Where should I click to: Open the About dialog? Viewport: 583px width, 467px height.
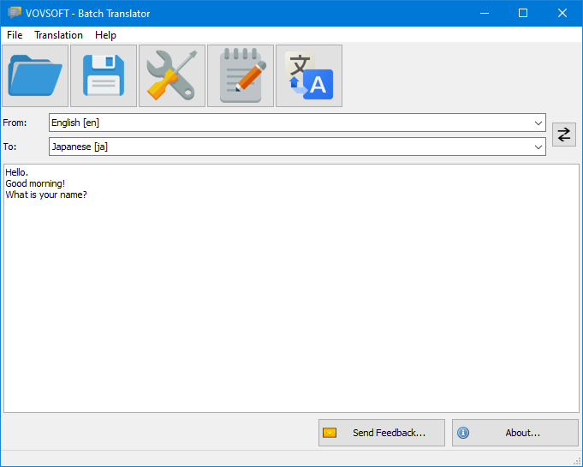[x=515, y=433]
